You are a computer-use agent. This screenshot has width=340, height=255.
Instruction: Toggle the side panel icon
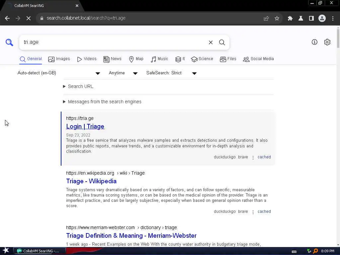(311, 19)
